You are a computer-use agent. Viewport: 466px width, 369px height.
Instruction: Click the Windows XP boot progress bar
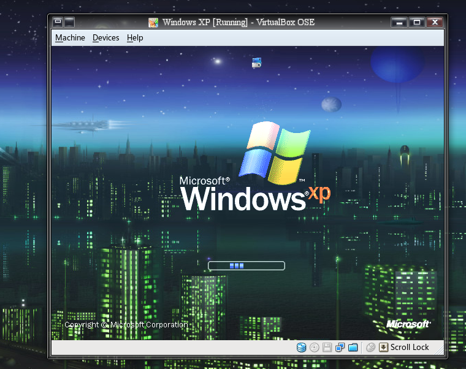click(x=246, y=265)
